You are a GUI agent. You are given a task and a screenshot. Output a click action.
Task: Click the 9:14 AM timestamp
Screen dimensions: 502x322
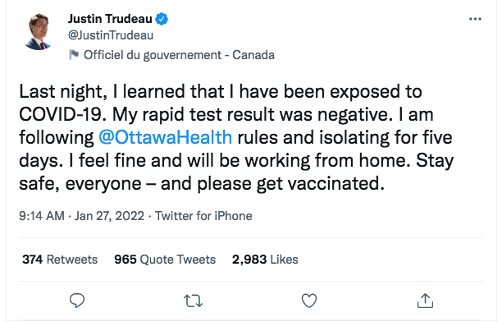[x=42, y=216]
